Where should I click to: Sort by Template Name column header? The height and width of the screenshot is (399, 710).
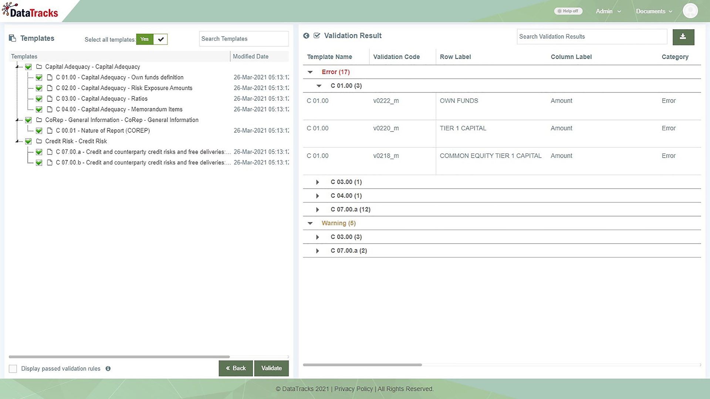[x=329, y=57]
